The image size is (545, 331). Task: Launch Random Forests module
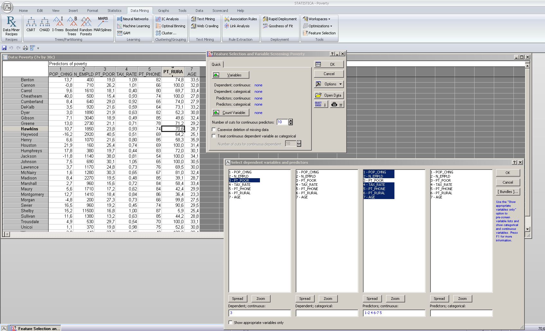pos(86,25)
